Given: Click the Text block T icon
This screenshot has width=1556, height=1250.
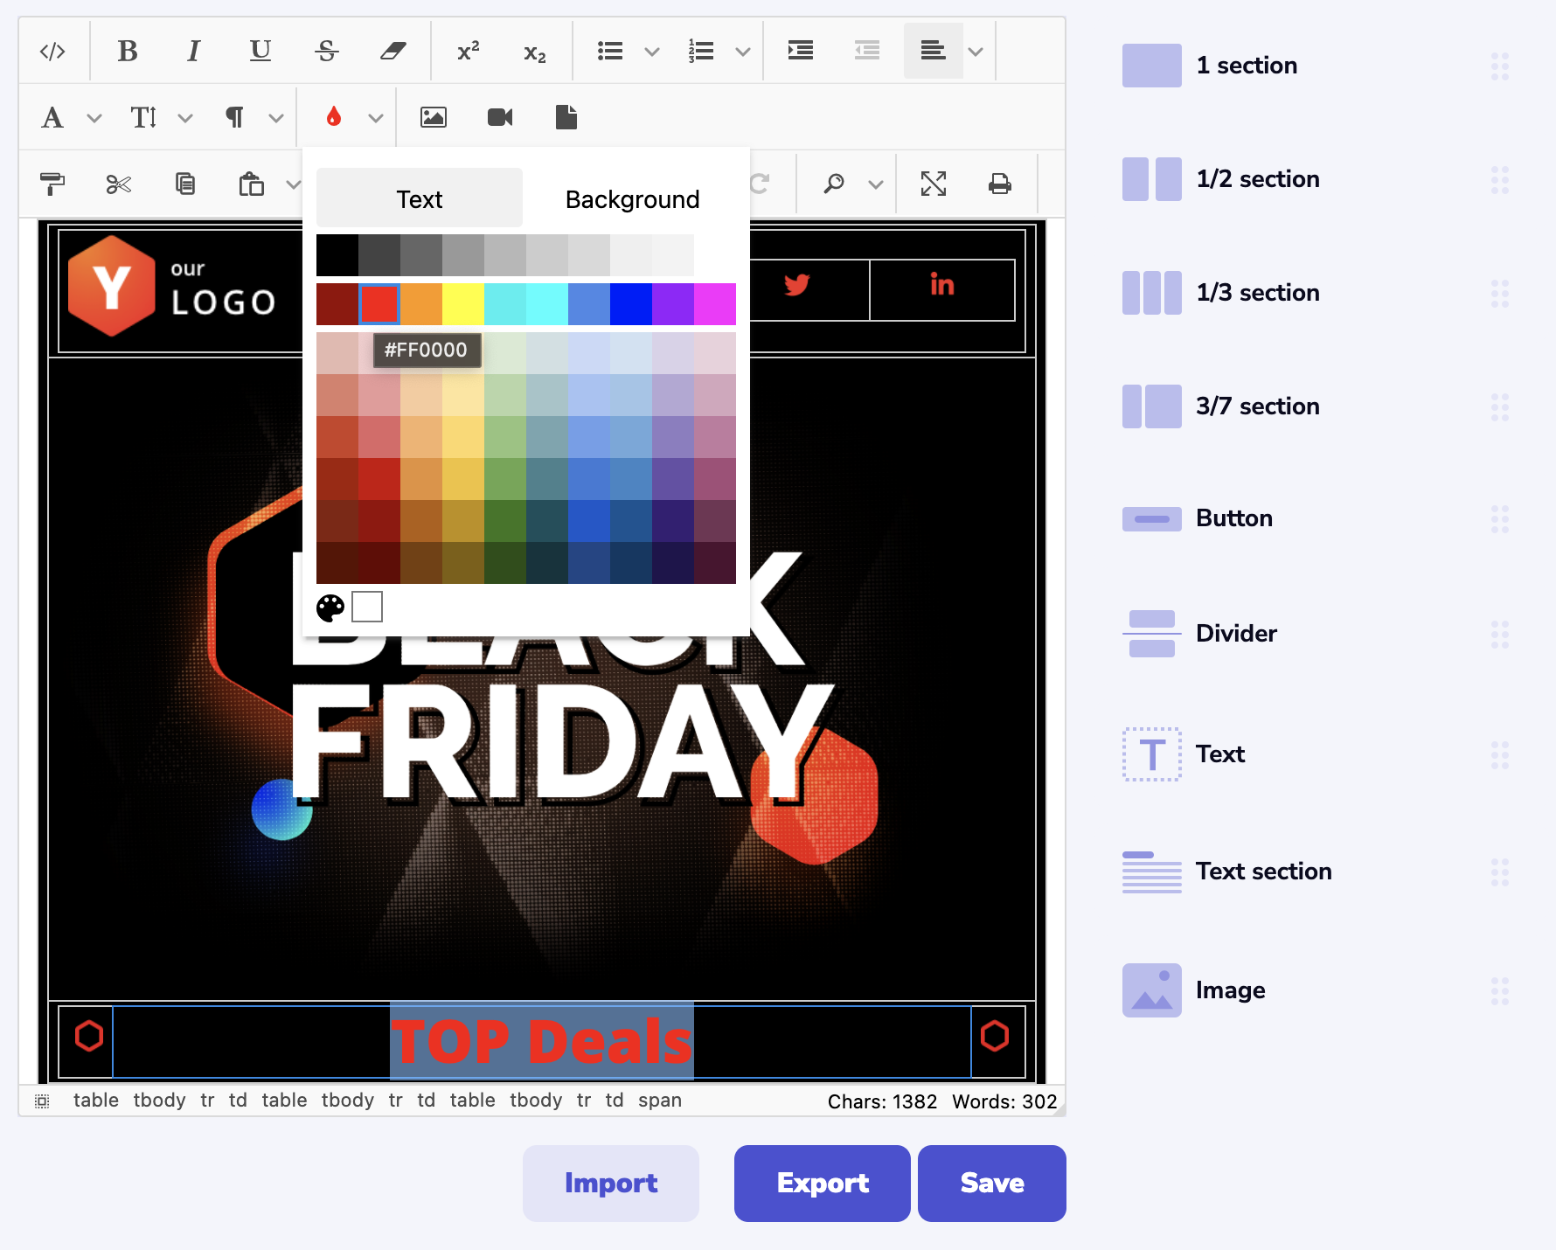Looking at the screenshot, I should (x=1152, y=754).
